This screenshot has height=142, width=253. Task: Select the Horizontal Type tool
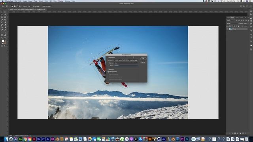point(2,33)
